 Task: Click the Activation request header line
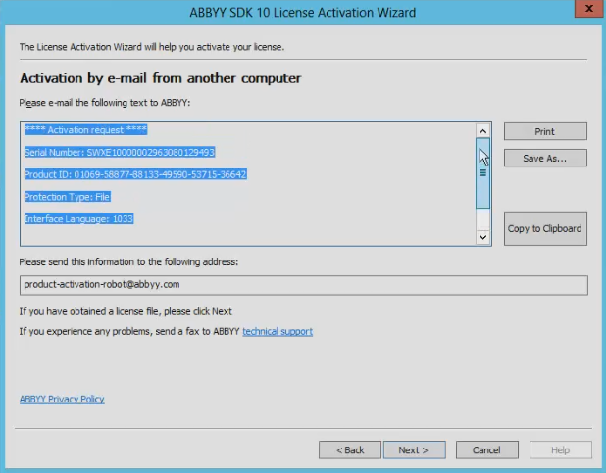click(x=85, y=129)
